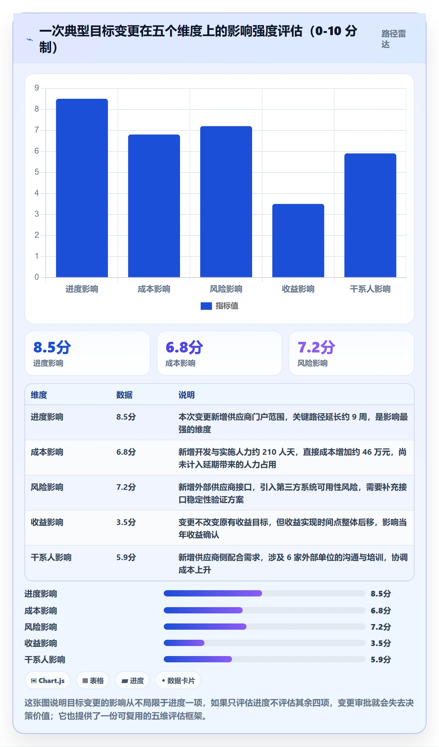Click the 风险影响 progress bar

click(265, 627)
